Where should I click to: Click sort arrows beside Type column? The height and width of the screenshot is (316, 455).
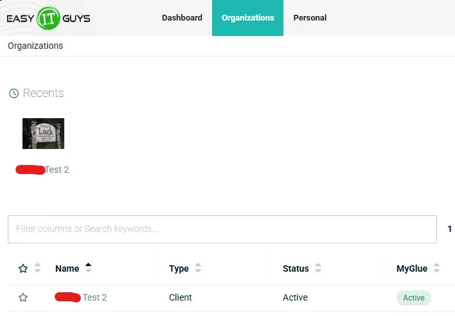pyautogui.click(x=198, y=268)
